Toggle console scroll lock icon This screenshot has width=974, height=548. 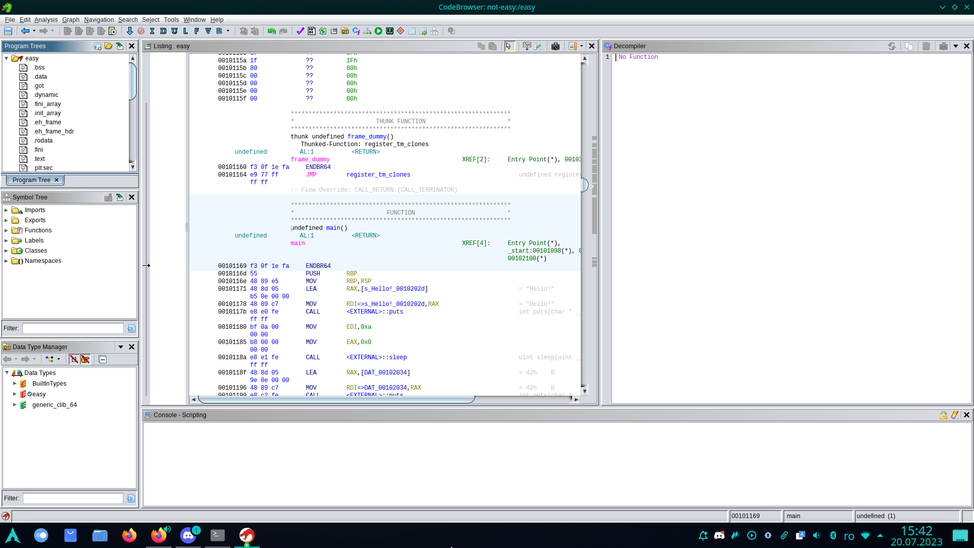944,415
